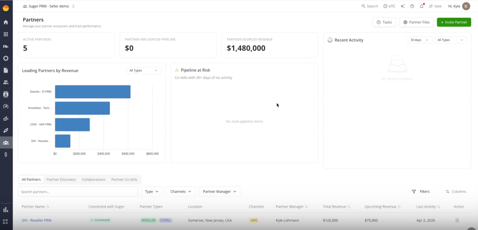Open the Tasks button
This screenshot has width=478, height=230.
click(x=384, y=22)
